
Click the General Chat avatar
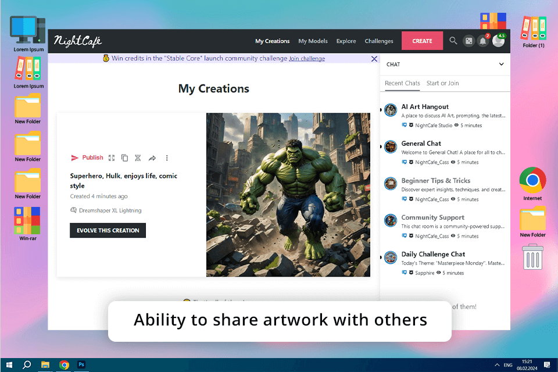[391, 146]
